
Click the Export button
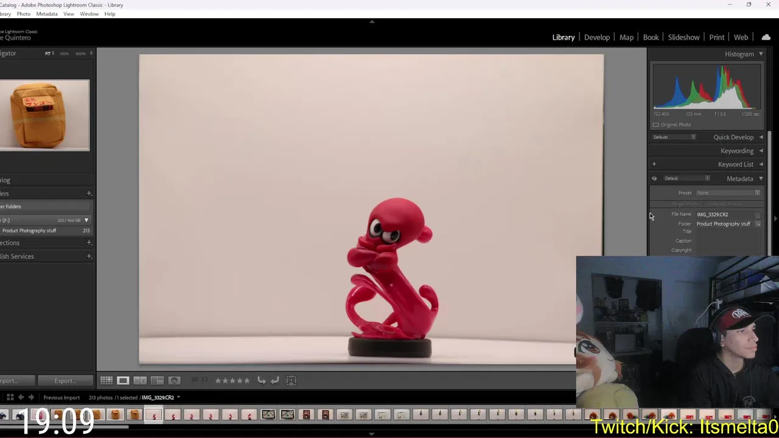(65, 381)
